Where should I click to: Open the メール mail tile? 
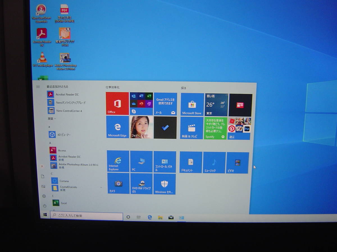165,104
